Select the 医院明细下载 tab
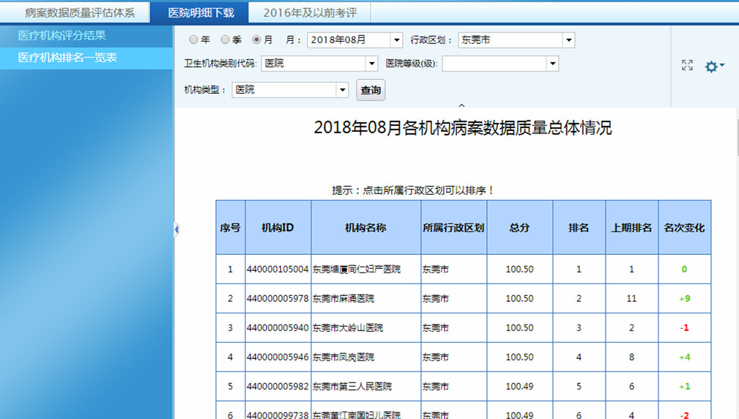This screenshot has height=419, width=739. pyautogui.click(x=201, y=12)
